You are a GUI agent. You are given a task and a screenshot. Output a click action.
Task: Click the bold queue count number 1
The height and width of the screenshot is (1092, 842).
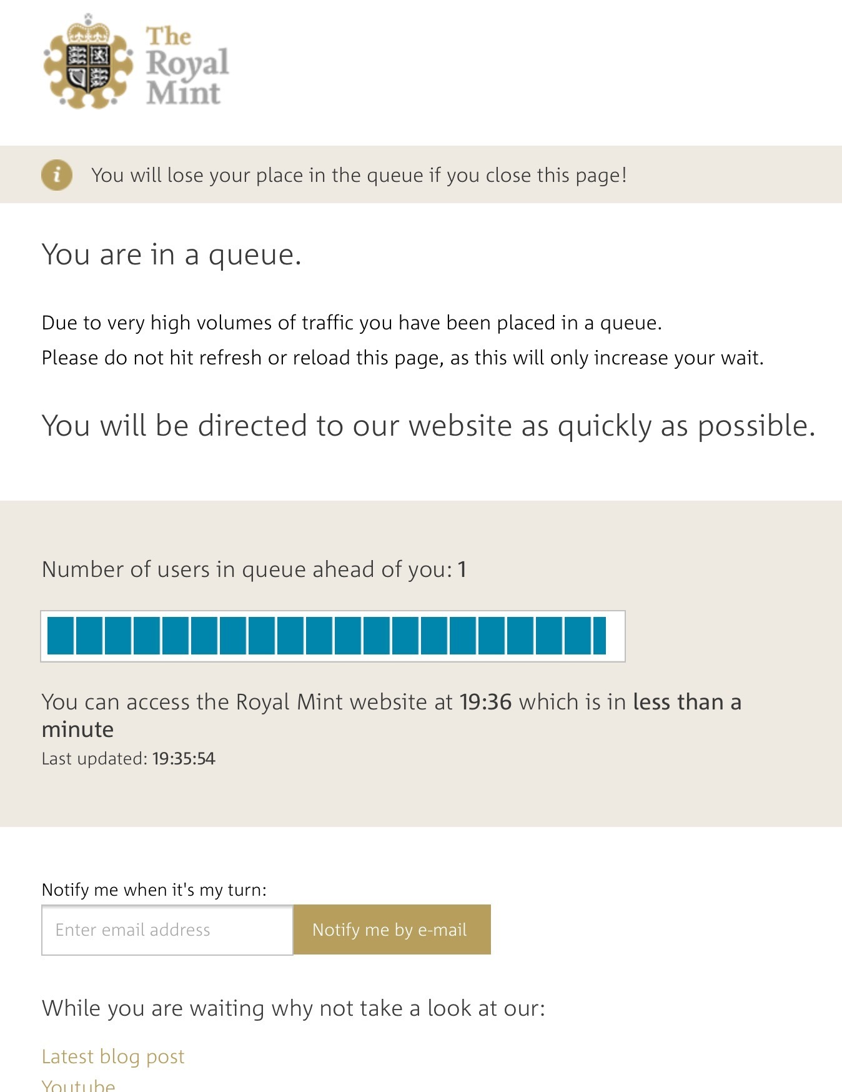coord(462,569)
